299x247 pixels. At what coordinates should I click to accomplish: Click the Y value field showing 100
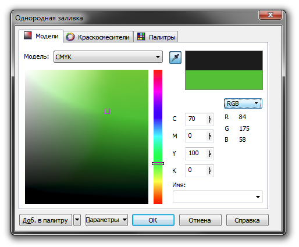(196, 153)
